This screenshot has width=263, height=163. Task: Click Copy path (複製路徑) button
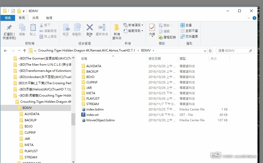pyautogui.click(x=48, y=31)
